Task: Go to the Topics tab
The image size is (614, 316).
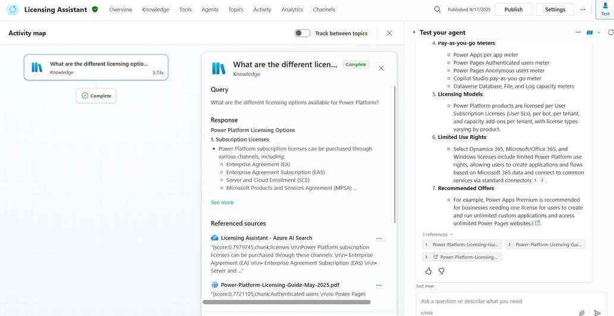Action: point(236,10)
